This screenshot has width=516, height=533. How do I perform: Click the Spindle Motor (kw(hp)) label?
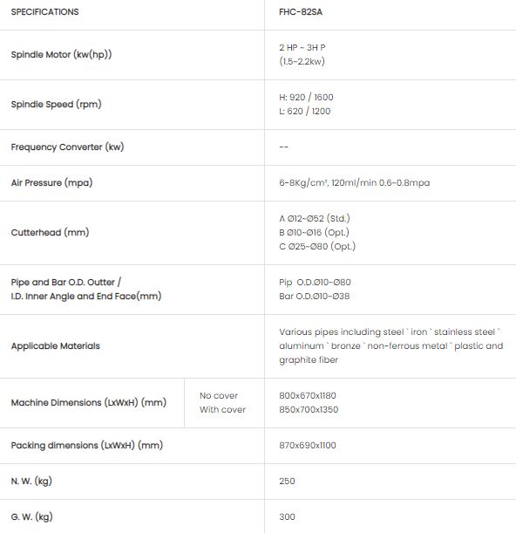click(x=61, y=54)
